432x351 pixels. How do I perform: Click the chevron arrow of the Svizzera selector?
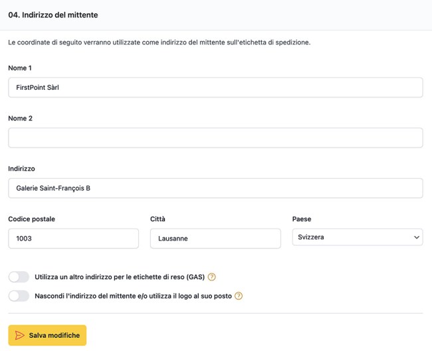(417, 237)
